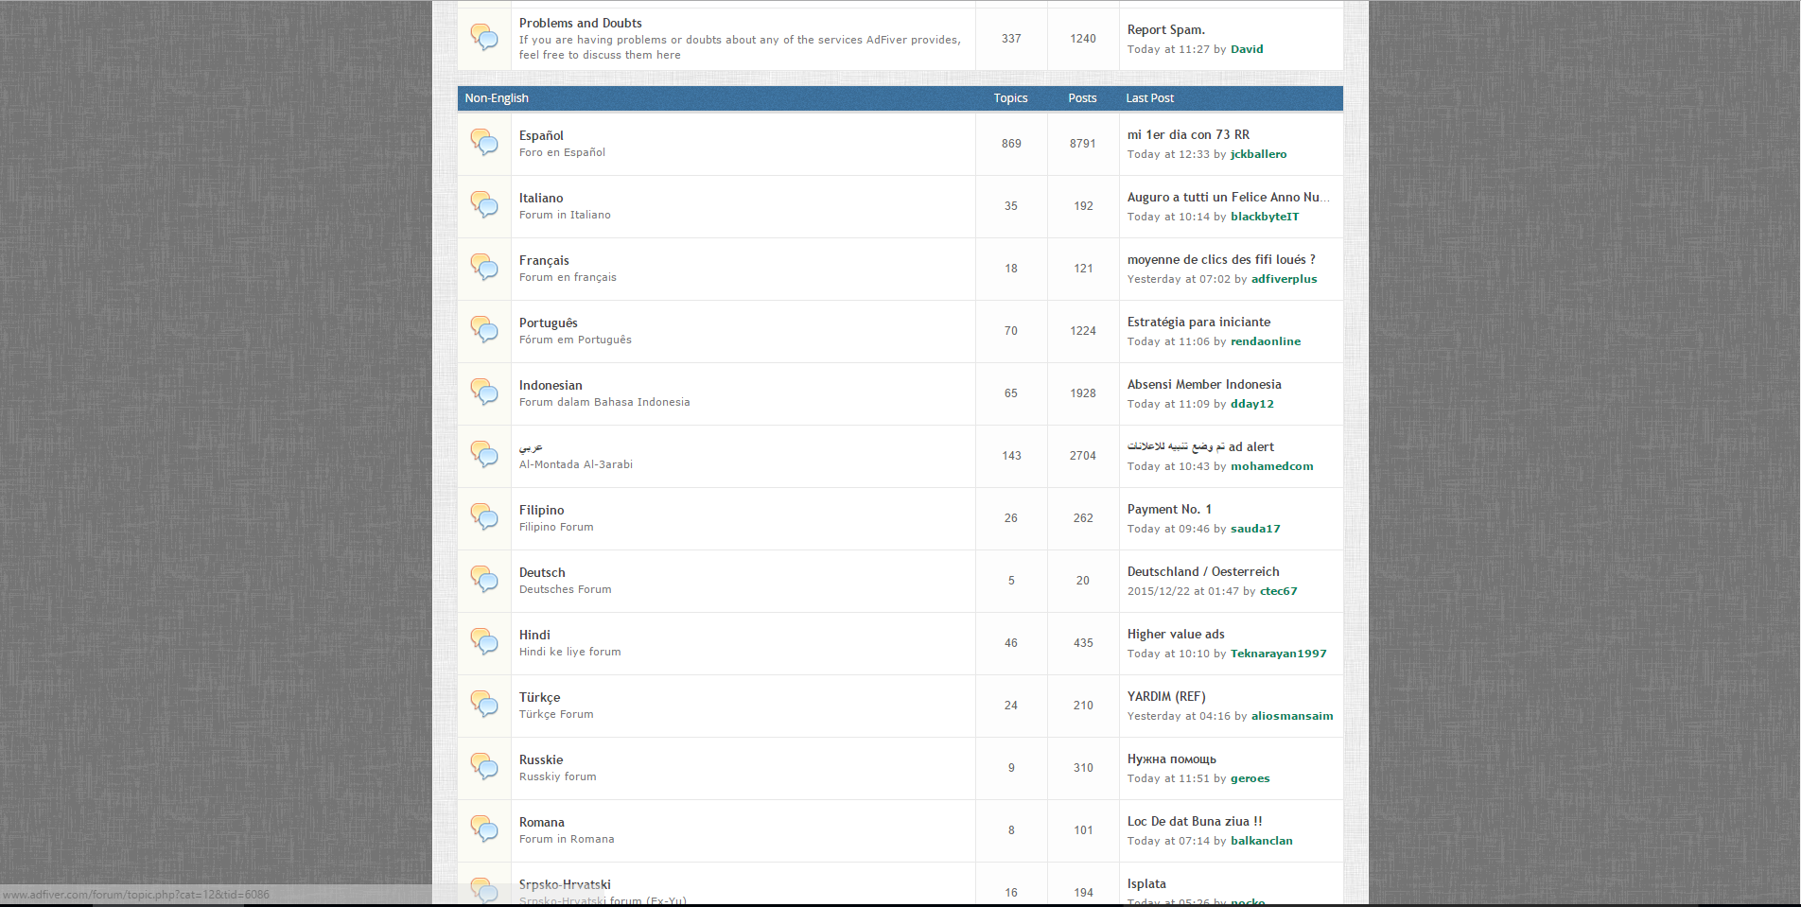The image size is (1801, 907).
Task: Click the Español topics count 869
Action: [x=1011, y=144]
